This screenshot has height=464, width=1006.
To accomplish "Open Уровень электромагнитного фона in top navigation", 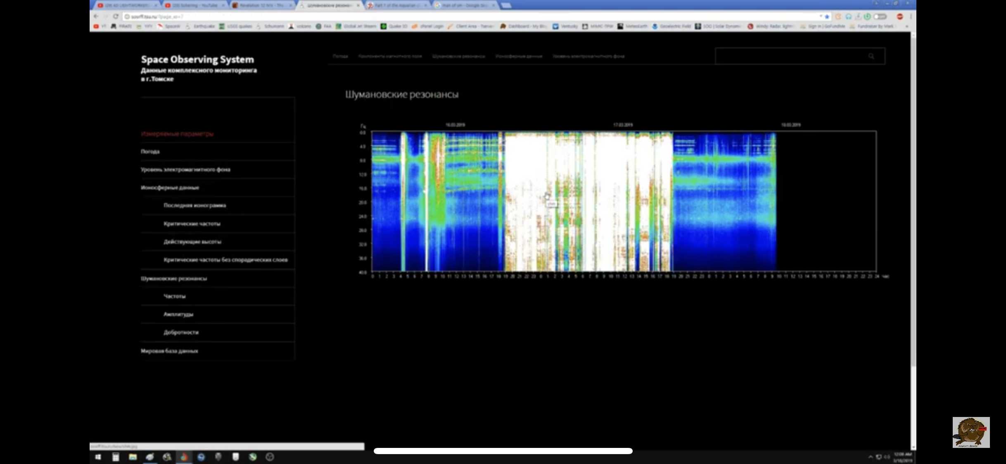I will (588, 56).
